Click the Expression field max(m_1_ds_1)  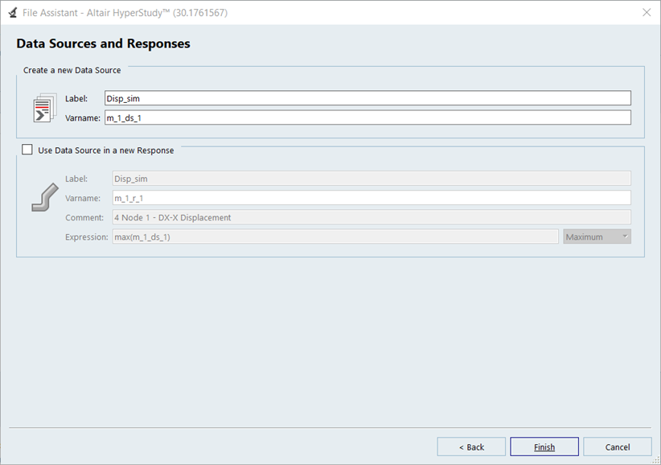335,237
